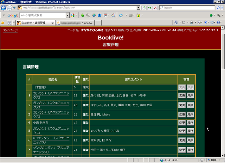The width and height of the screenshot is (225, 163).
Task: Click the browser Back arrow button
Action: click(x=4, y=8)
